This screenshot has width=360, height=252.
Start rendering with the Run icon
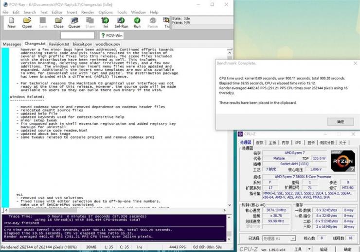pos(137,23)
